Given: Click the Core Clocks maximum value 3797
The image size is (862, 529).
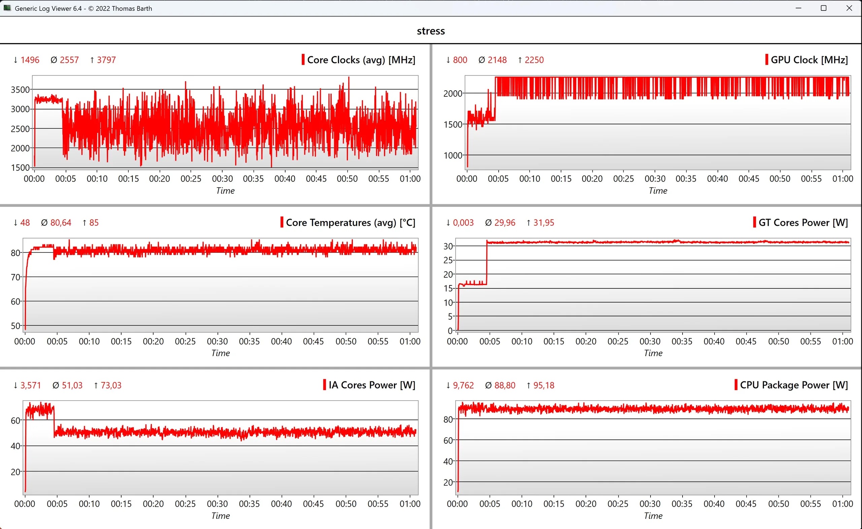Looking at the screenshot, I should [106, 60].
